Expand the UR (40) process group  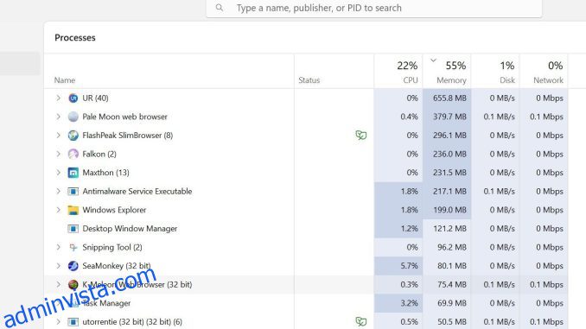(x=58, y=98)
